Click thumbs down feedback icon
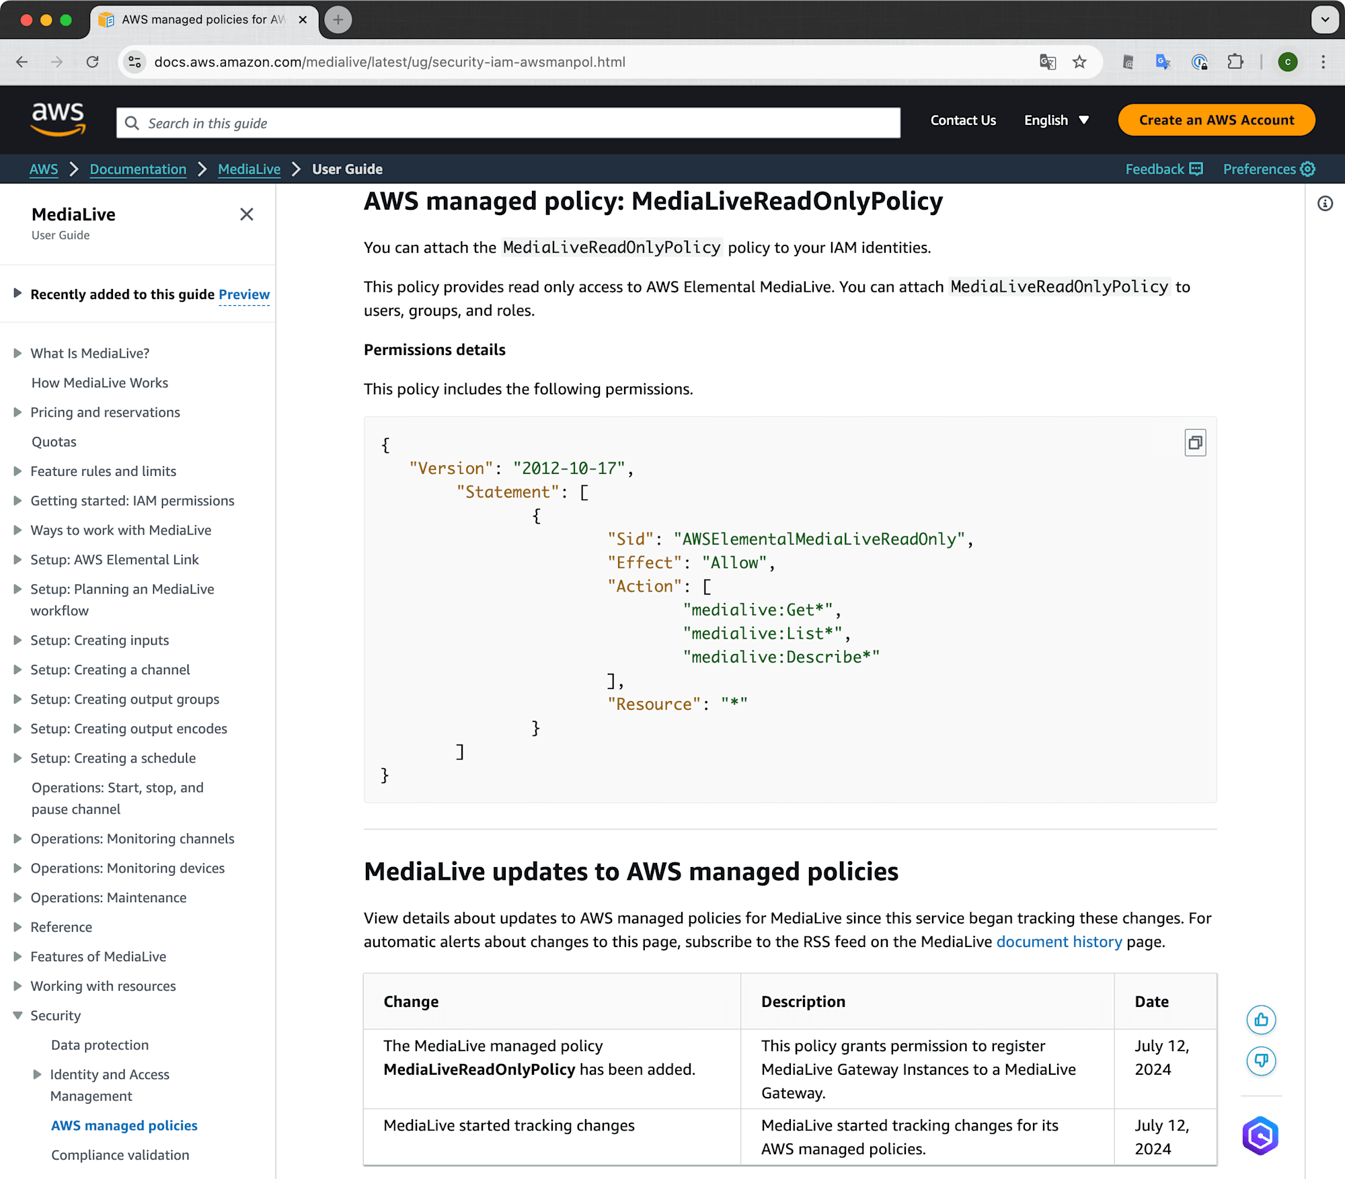The height and width of the screenshot is (1179, 1345). point(1261,1061)
